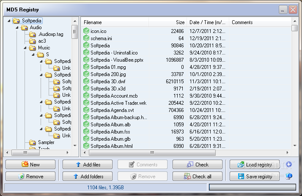Viewport: 302px width, 196px height.
Task: Click the Comments column header
Action: (x=260, y=22)
